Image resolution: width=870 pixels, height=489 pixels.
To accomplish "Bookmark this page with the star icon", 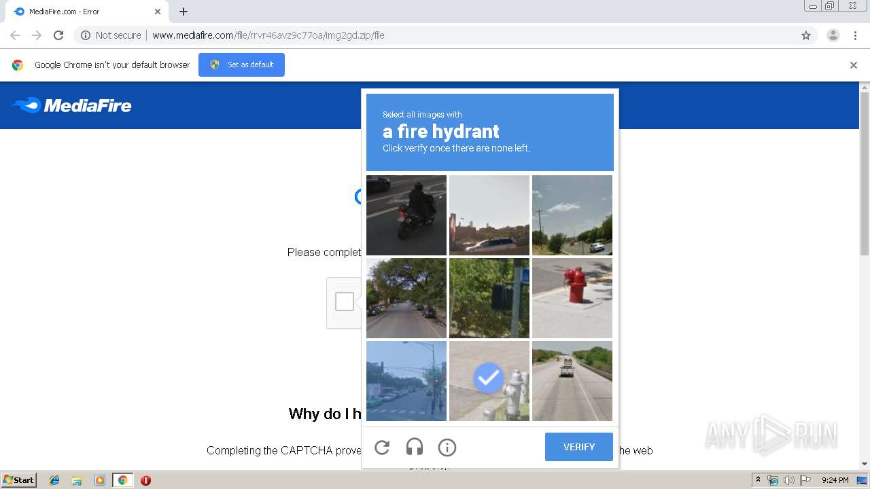I will [806, 35].
